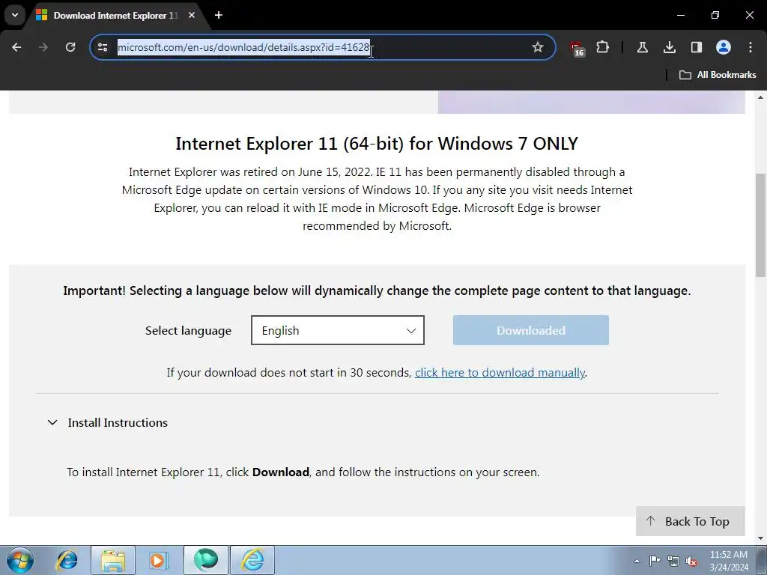
Task: Click the muted volume tray icon
Action: point(691,561)
